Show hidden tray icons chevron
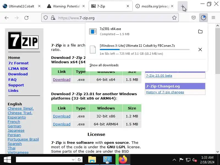The height and width of the screenshot is (165, 220). point(174,160)
